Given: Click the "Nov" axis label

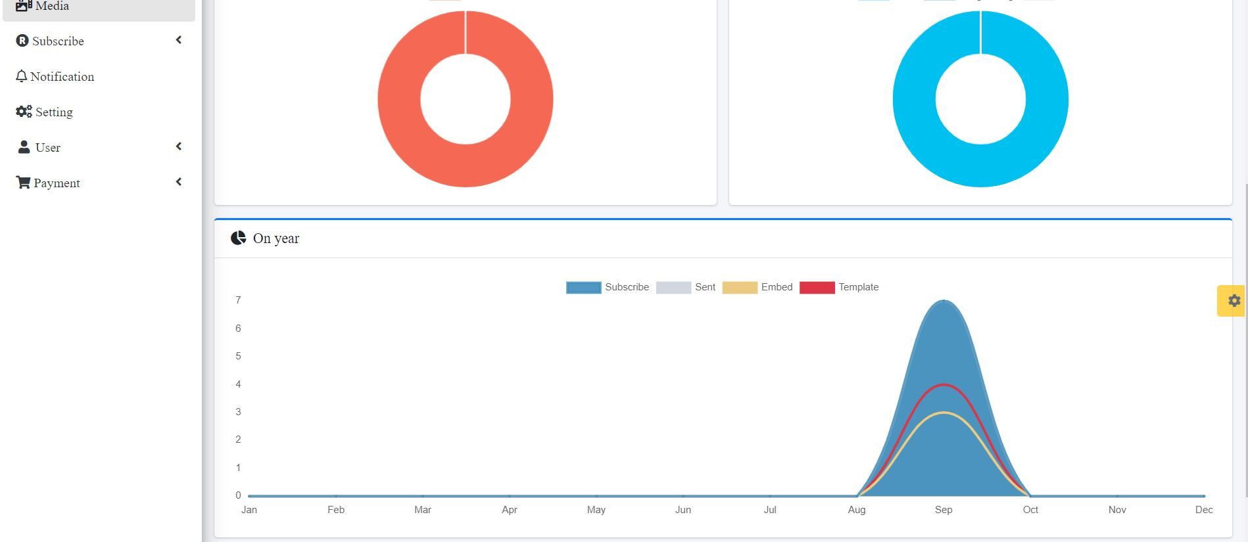Looking at the screenshot, I should coord(1117,510).
